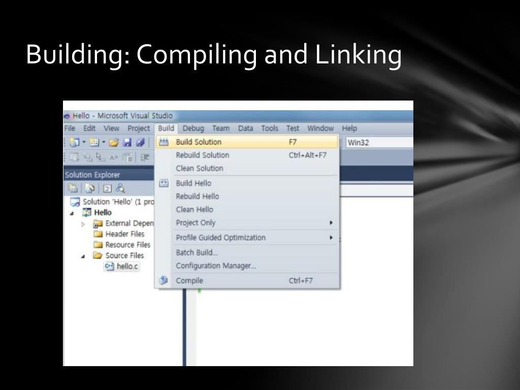The height and width of the screenshot is (390, 520).
Task: Open the File menu
Action: (70, 128)
